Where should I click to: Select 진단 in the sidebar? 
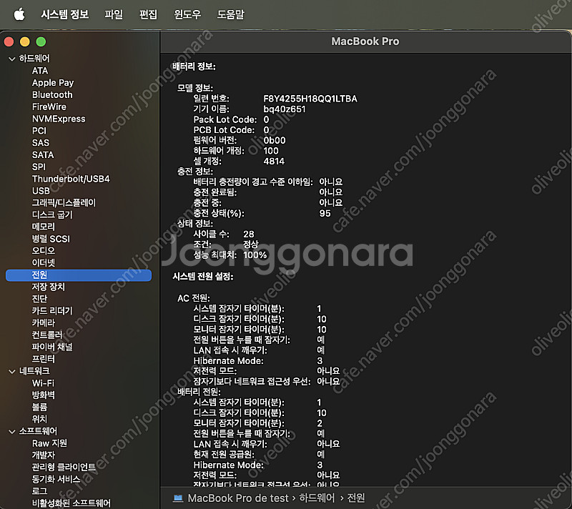pos(39,299)
